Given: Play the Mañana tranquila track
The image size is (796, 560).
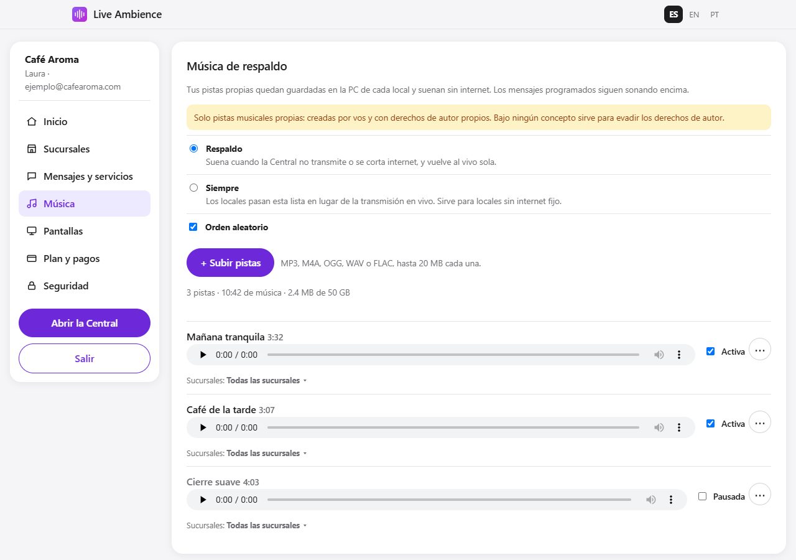Looking at the screenshot, I should pos(203,355).
